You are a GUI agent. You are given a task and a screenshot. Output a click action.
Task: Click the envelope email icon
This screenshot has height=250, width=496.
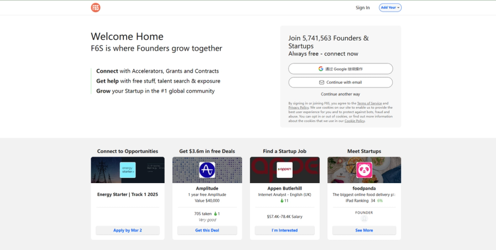click(x=321, y=82)
